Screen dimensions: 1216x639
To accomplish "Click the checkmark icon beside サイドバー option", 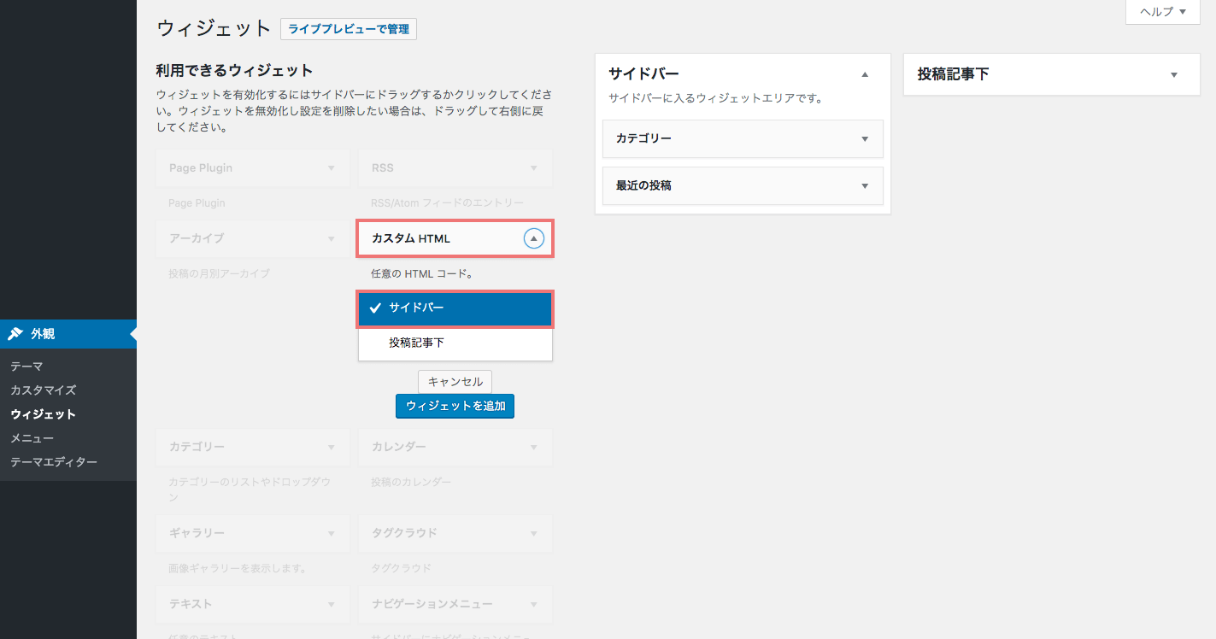I will point(374,308).
